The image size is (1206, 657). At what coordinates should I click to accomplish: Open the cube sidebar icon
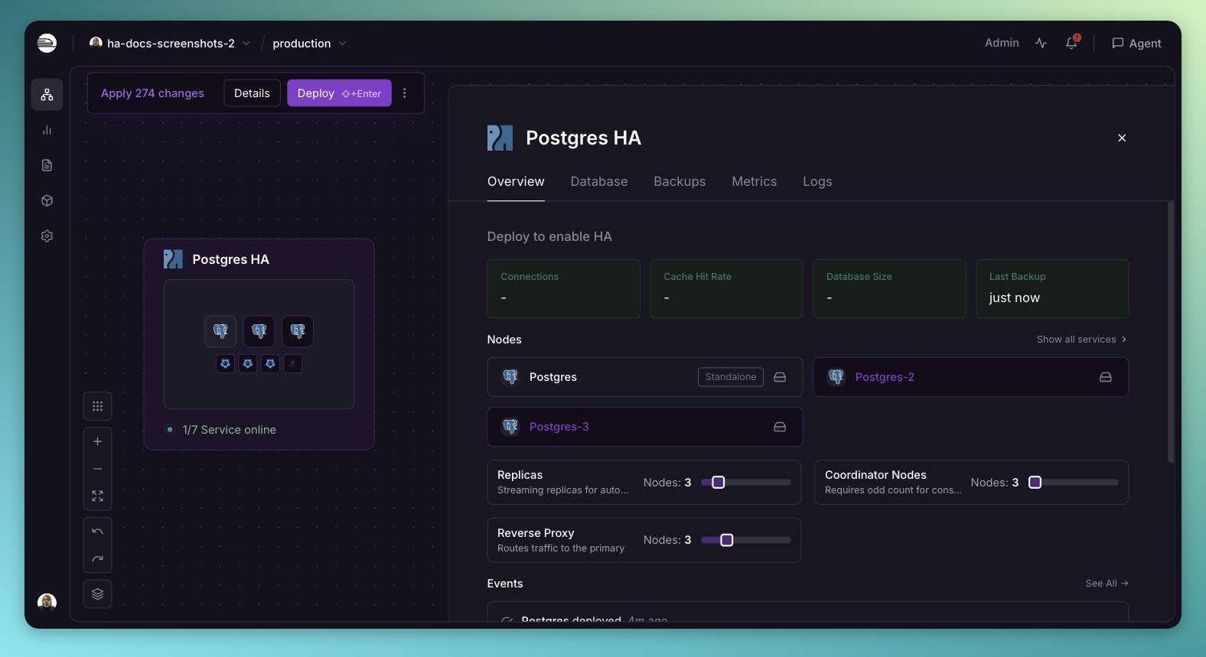click(47, 200)
